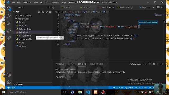
Task: Click errors and warnings count in status bar
Action: [11, 88]
